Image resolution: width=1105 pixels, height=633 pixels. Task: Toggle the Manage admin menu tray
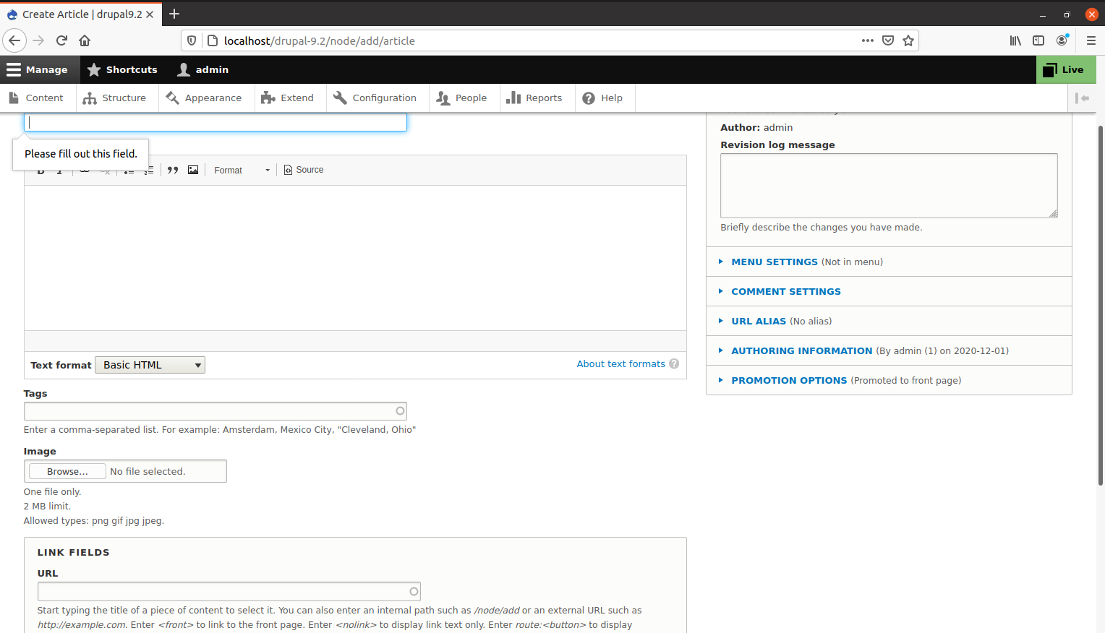click(38, 69)
